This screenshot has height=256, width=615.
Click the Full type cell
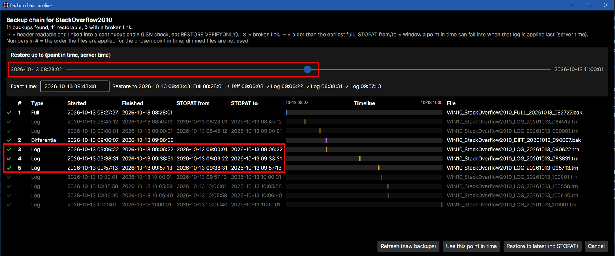coord(35,113)
